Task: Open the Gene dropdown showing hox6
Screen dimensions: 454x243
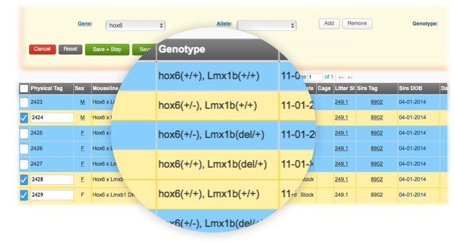Action: 135,25
